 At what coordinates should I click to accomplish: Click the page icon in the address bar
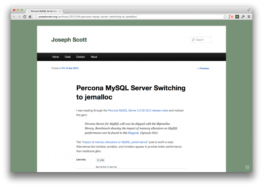pyautogui.click(x=36, y=17)
